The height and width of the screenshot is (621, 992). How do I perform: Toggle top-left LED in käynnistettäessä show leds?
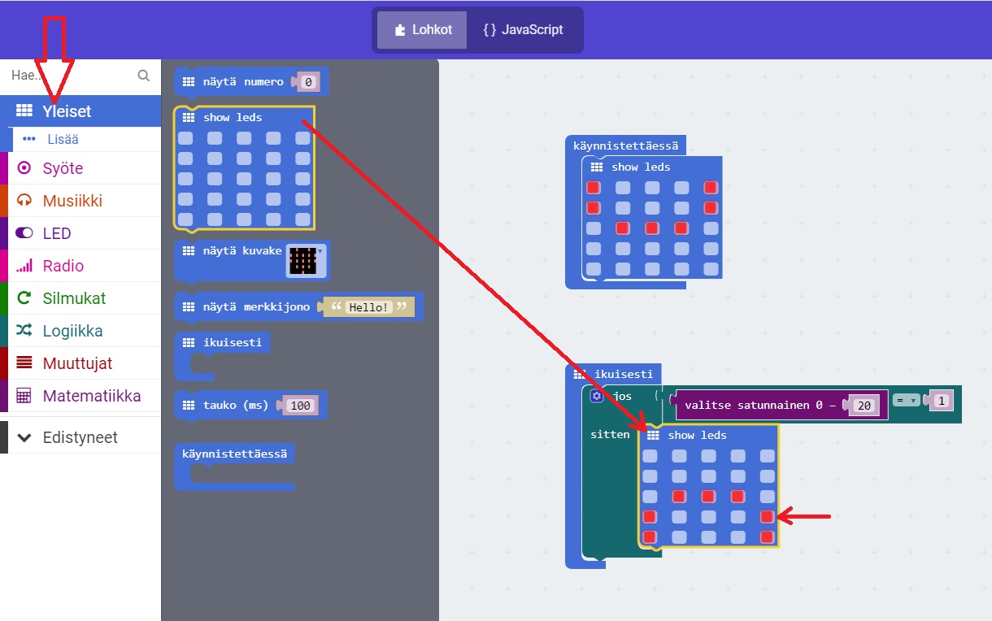pyautogui.click(x=593, y=188)
